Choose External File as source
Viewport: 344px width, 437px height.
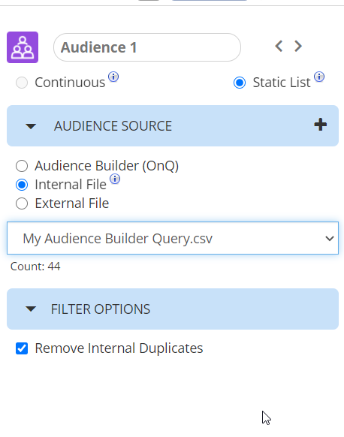22,203
